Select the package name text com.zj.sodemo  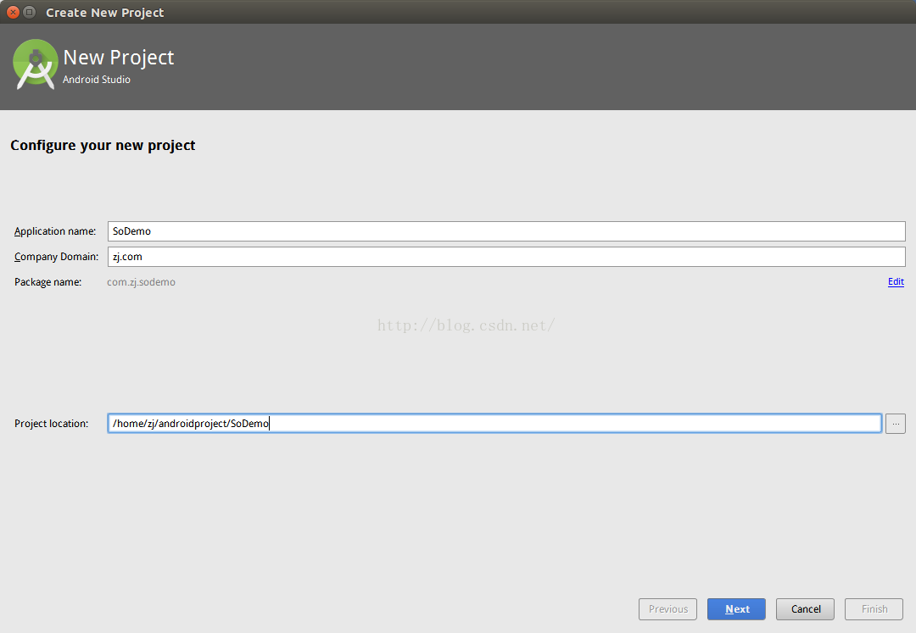[141, 282]
